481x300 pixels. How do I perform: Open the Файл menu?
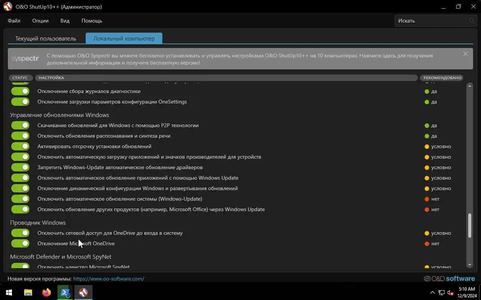click(14, 21)
